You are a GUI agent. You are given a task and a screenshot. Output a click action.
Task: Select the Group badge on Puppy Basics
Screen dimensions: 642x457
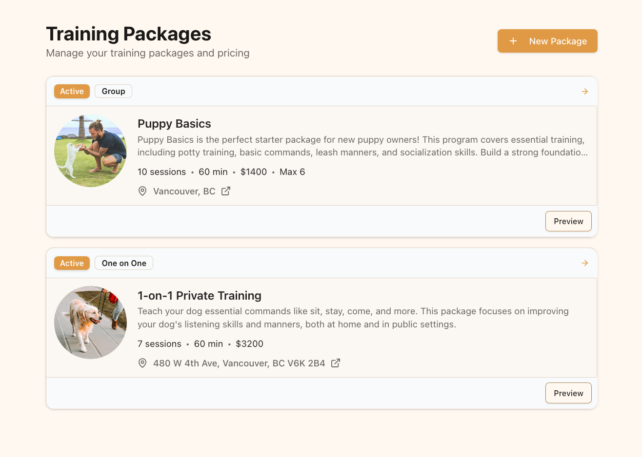pyautogui.click(x=113, y=91)
